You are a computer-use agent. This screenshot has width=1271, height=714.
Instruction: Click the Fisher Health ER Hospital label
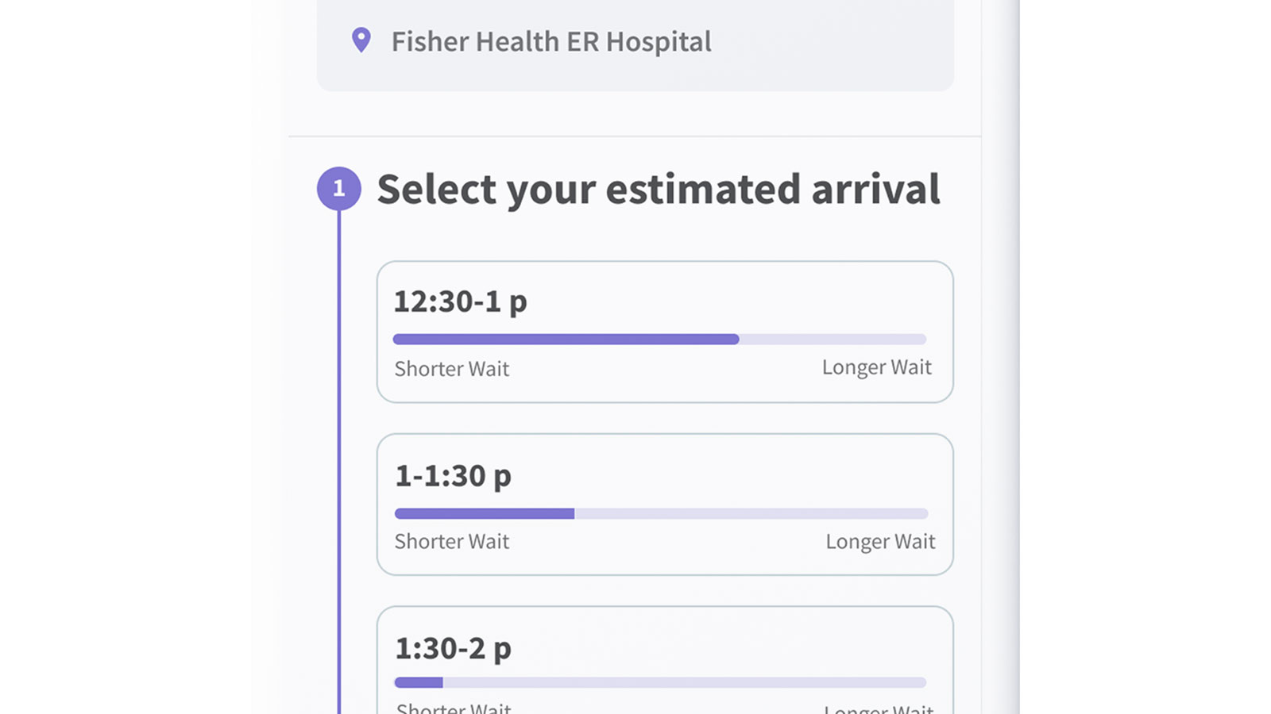coord(551,41)
